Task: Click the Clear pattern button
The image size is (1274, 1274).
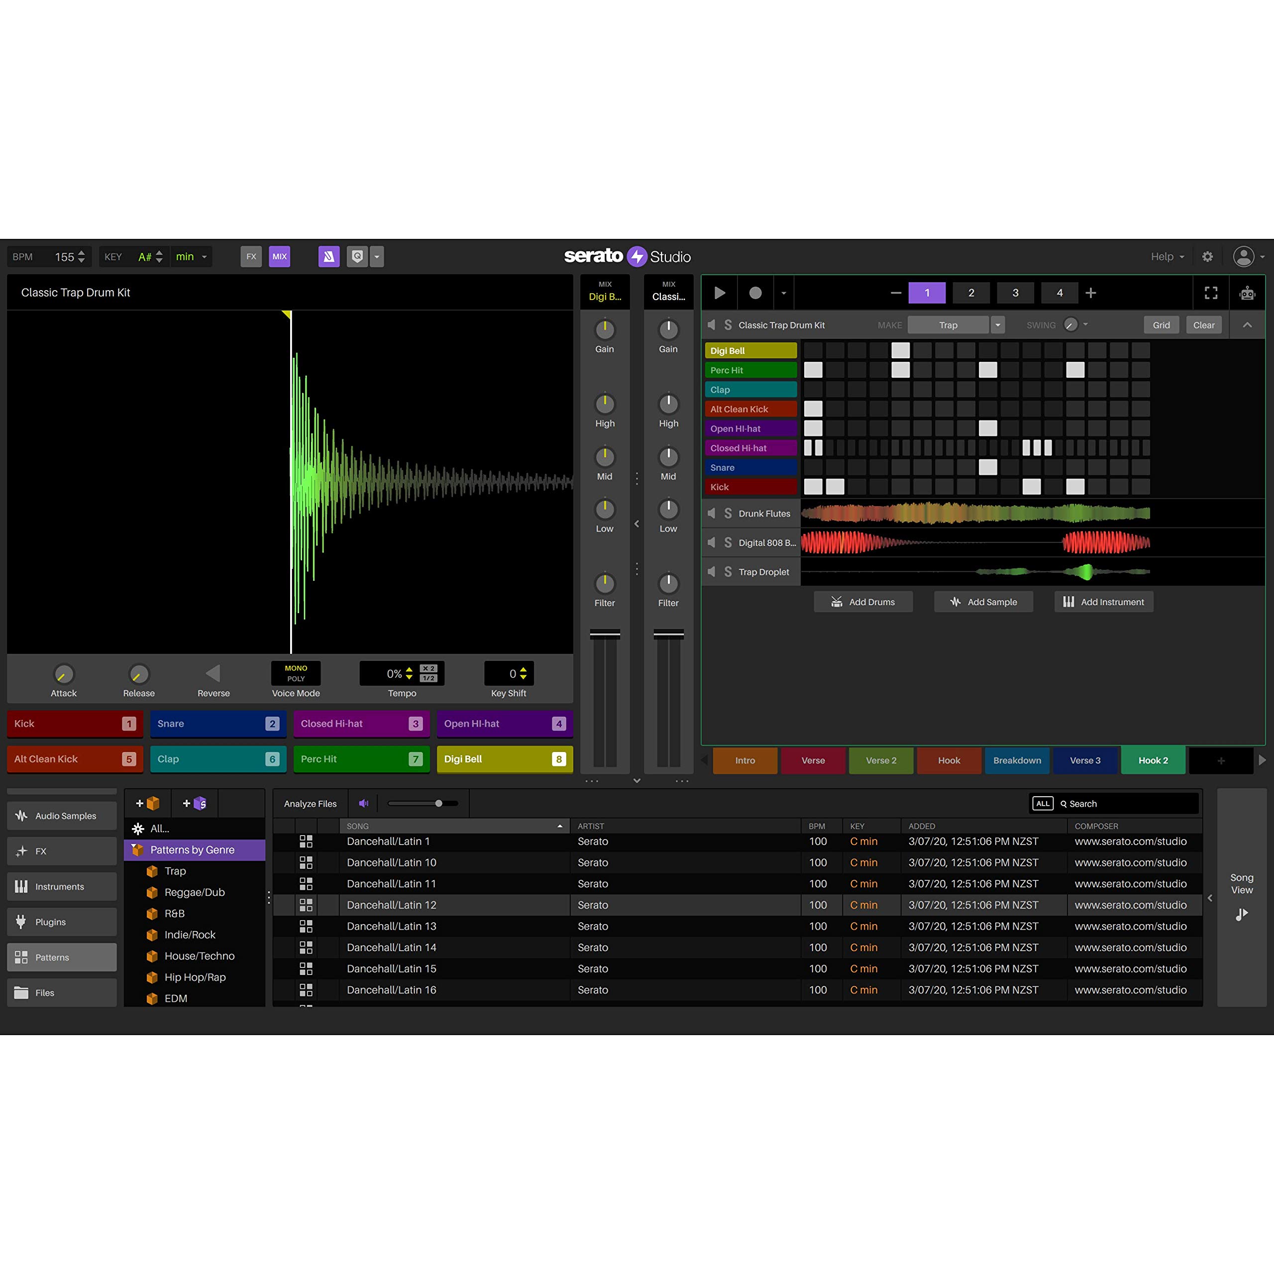Action: tap(1203, 325)
